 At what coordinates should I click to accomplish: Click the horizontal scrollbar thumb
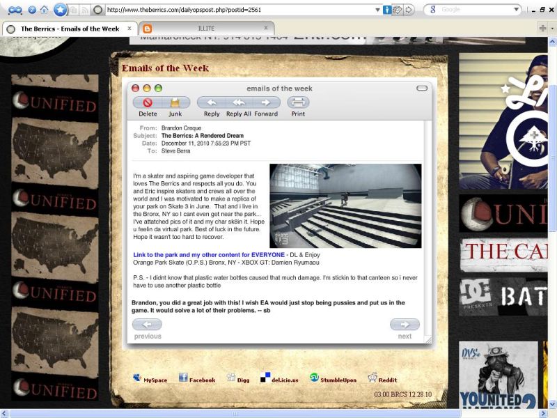coord(235,414)
